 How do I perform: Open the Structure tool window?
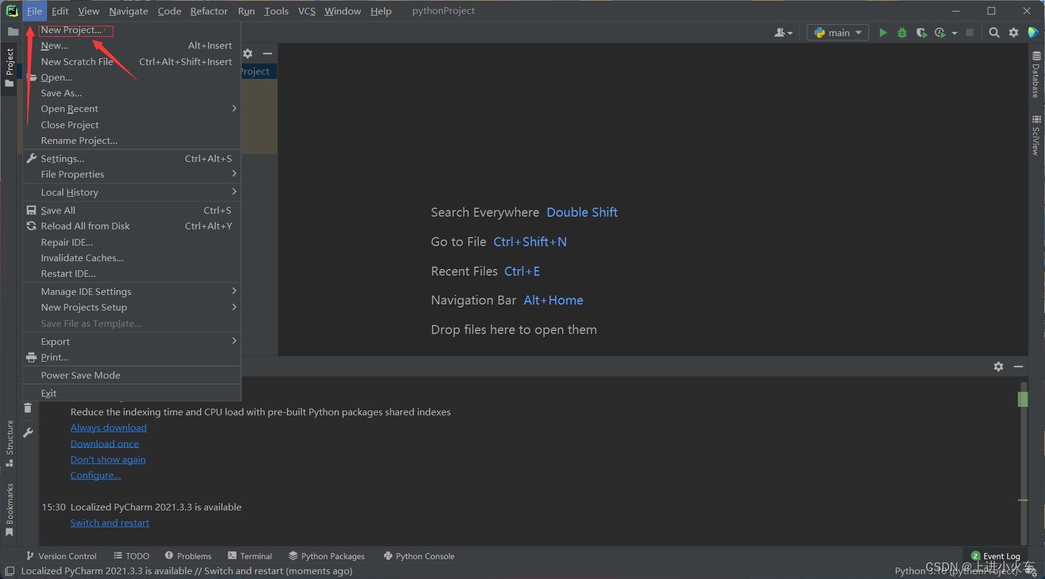tap(10, 443)
